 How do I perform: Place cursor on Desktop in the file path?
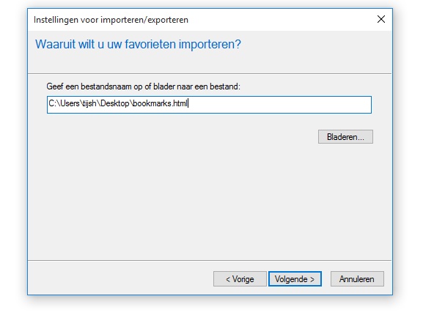pyautogui.click(x=114, y=103)
